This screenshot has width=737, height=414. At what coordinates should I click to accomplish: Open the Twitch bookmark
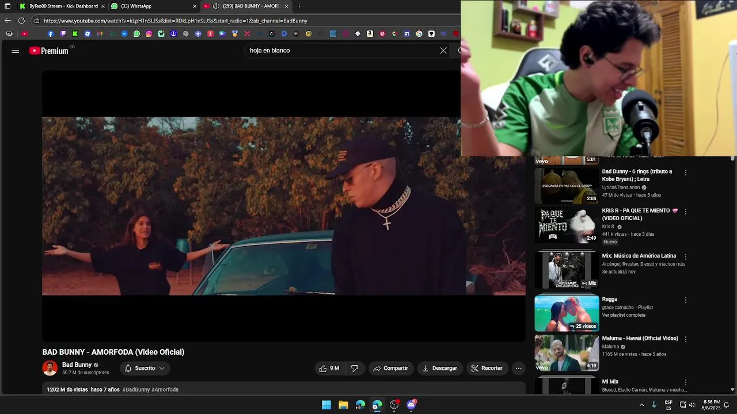click(63, 34)
